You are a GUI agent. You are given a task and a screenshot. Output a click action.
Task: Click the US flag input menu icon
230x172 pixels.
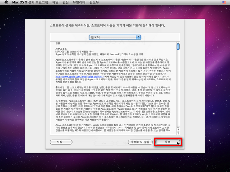pyautogui.click(x=224, y=3)
